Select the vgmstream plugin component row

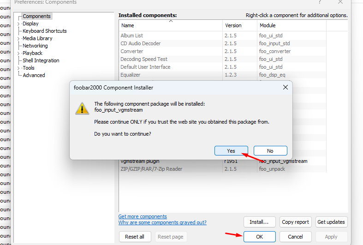click(222, 161)
